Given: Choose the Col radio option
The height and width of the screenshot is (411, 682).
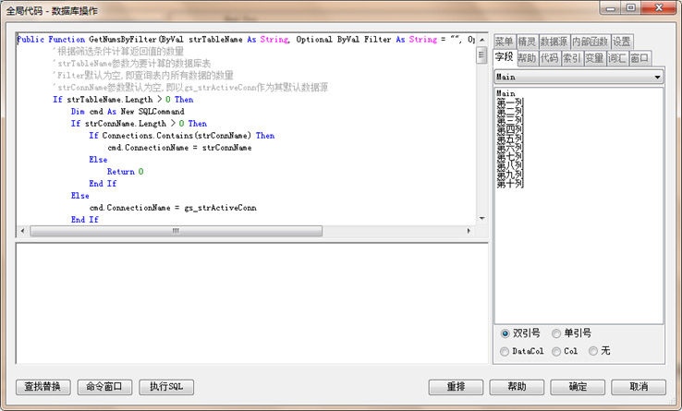Looking at the screenshot, I should (x=556, y=351).
